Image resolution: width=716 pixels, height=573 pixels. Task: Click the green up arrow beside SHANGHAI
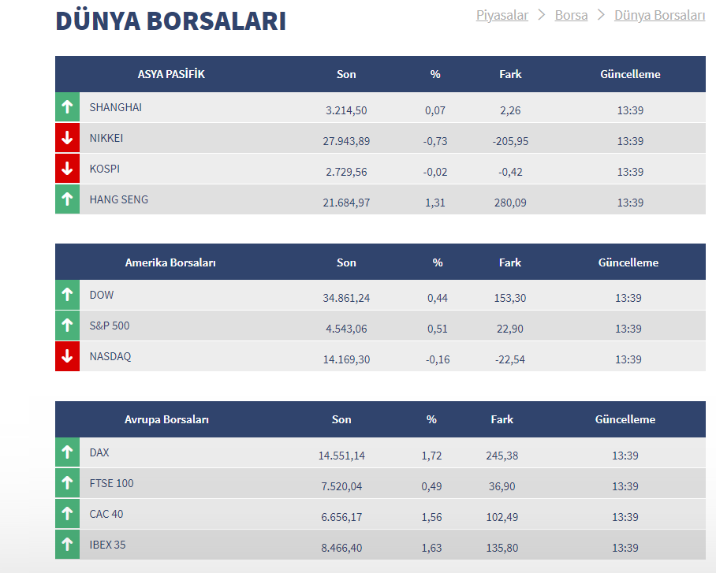67,107
